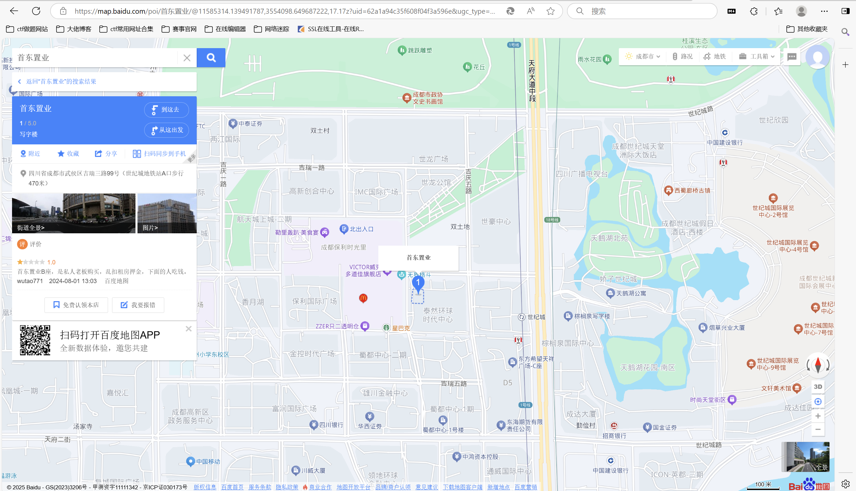Click the 世纪城 metro station icon
Screen dimensions: 856x491
(x=521, y=317)
